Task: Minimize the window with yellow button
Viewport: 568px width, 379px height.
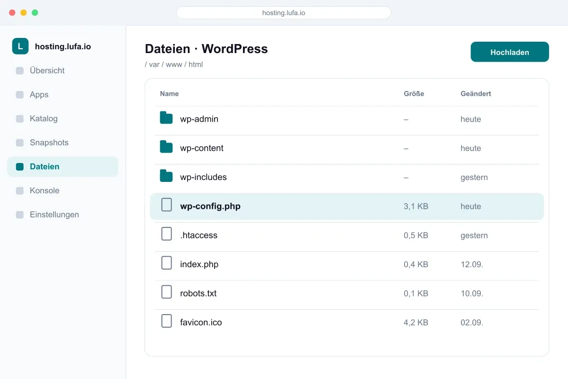Action: point(24,13)
